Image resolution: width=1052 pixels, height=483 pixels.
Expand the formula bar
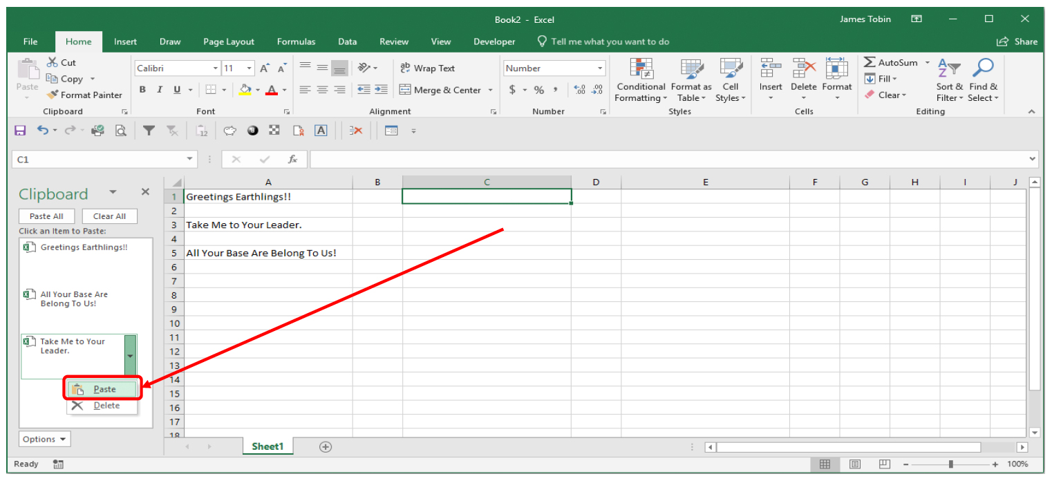click(1033, 160)
